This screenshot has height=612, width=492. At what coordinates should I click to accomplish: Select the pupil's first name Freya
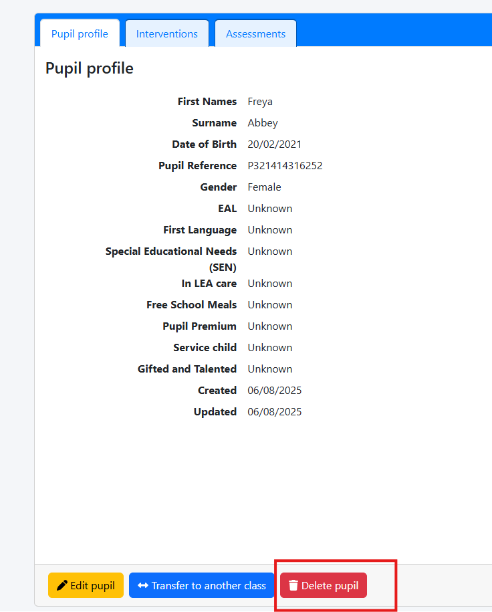pyautogui.click(x=260, y=101)
